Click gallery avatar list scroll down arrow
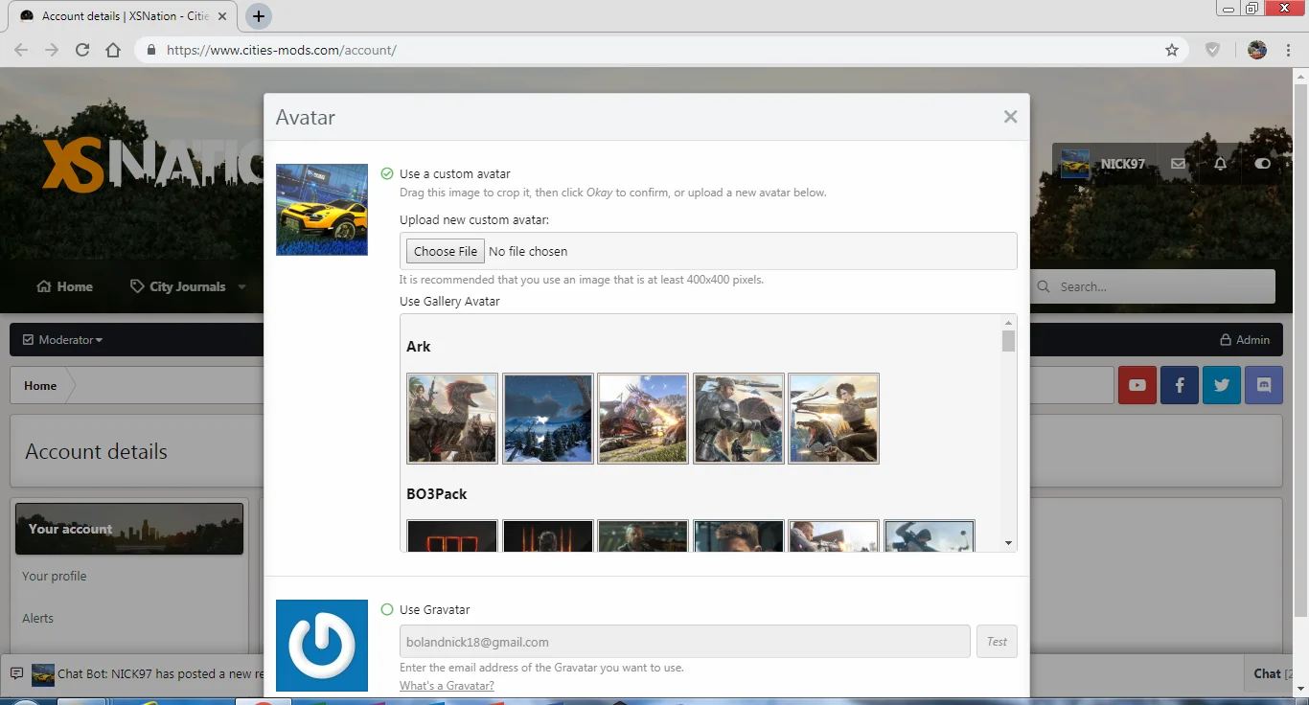This screenshot has width=1309, height=705. coord(1009,543)
